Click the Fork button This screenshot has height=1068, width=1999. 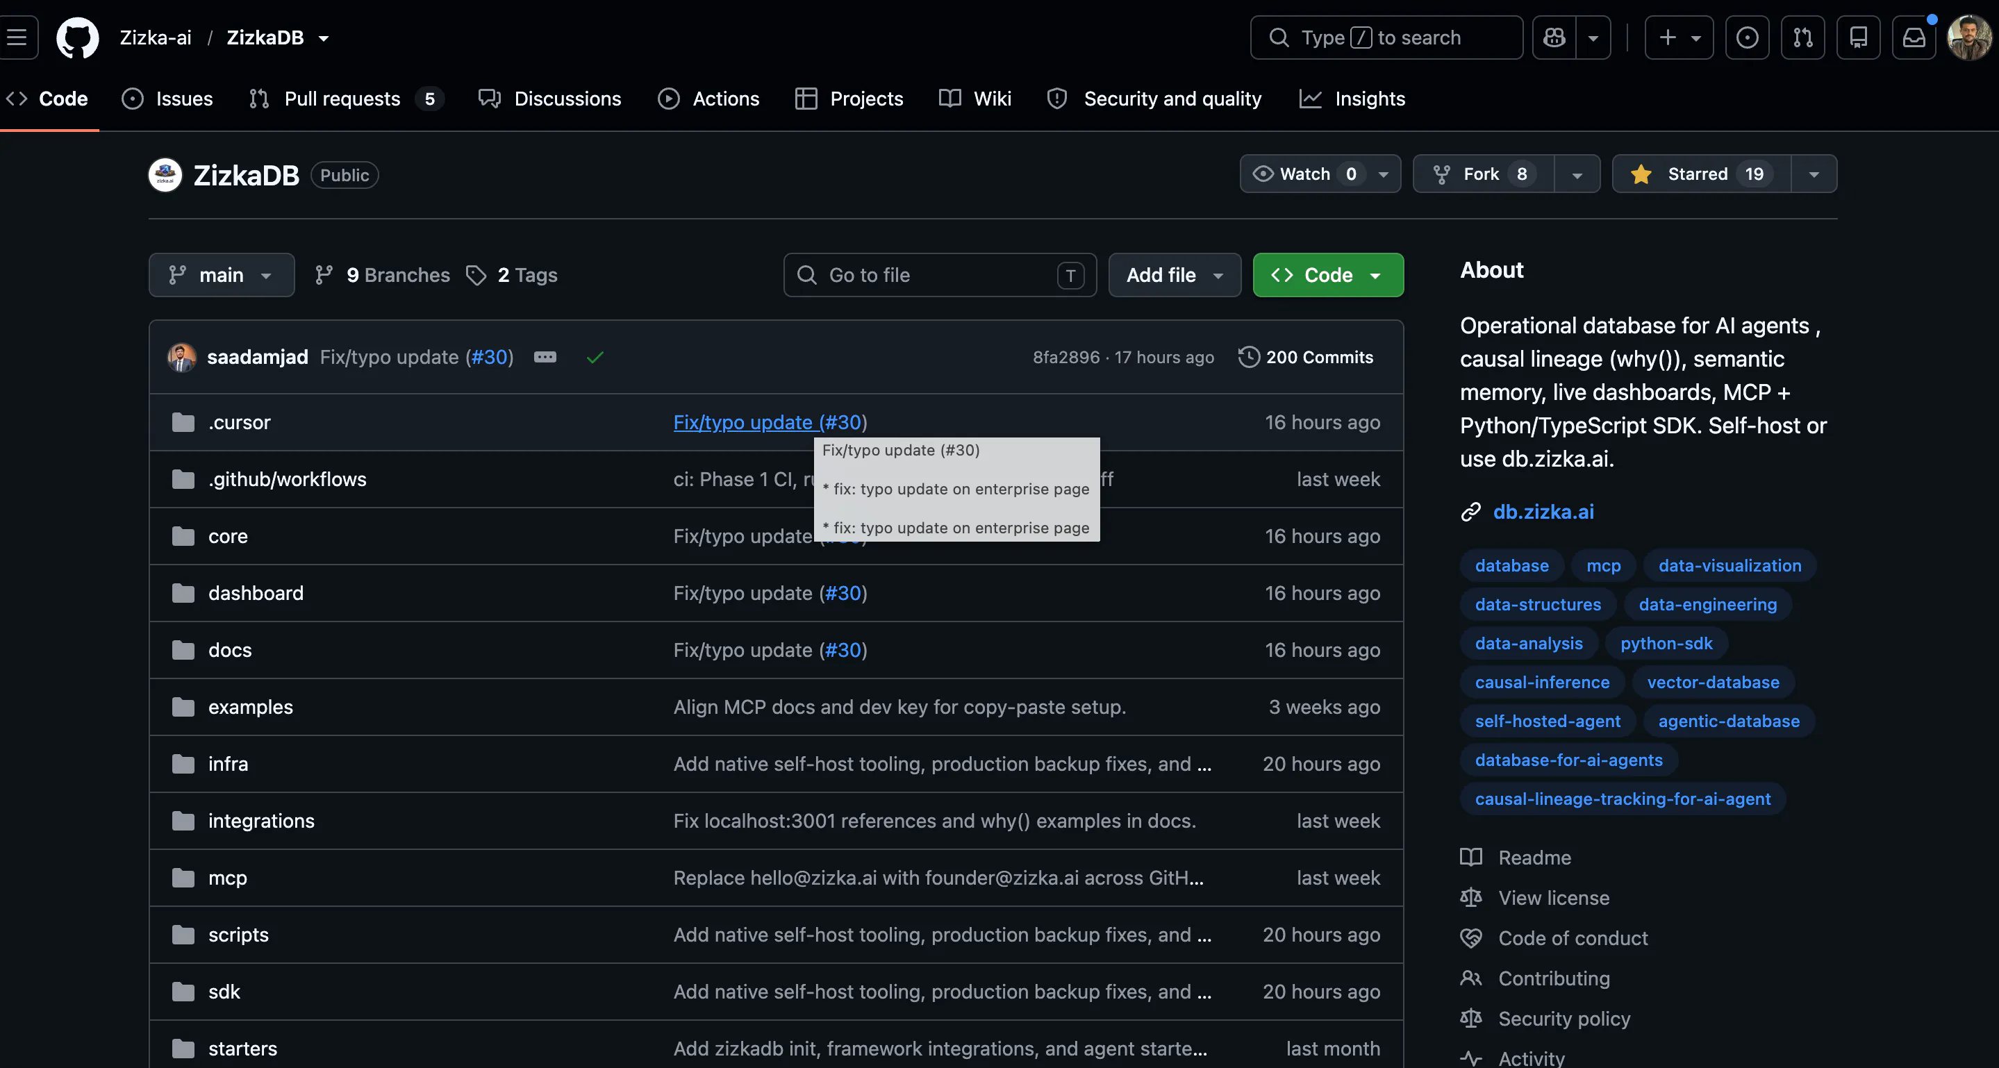[1483, 174]
